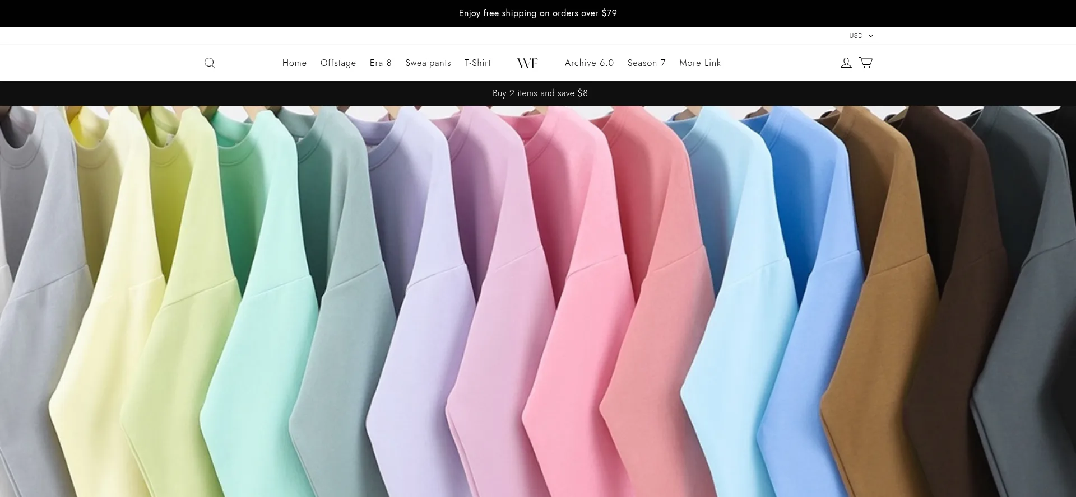Click the Buy 2 items promo bar
The width and height of the screenshot is (1076, 497).
coord(540,93)
